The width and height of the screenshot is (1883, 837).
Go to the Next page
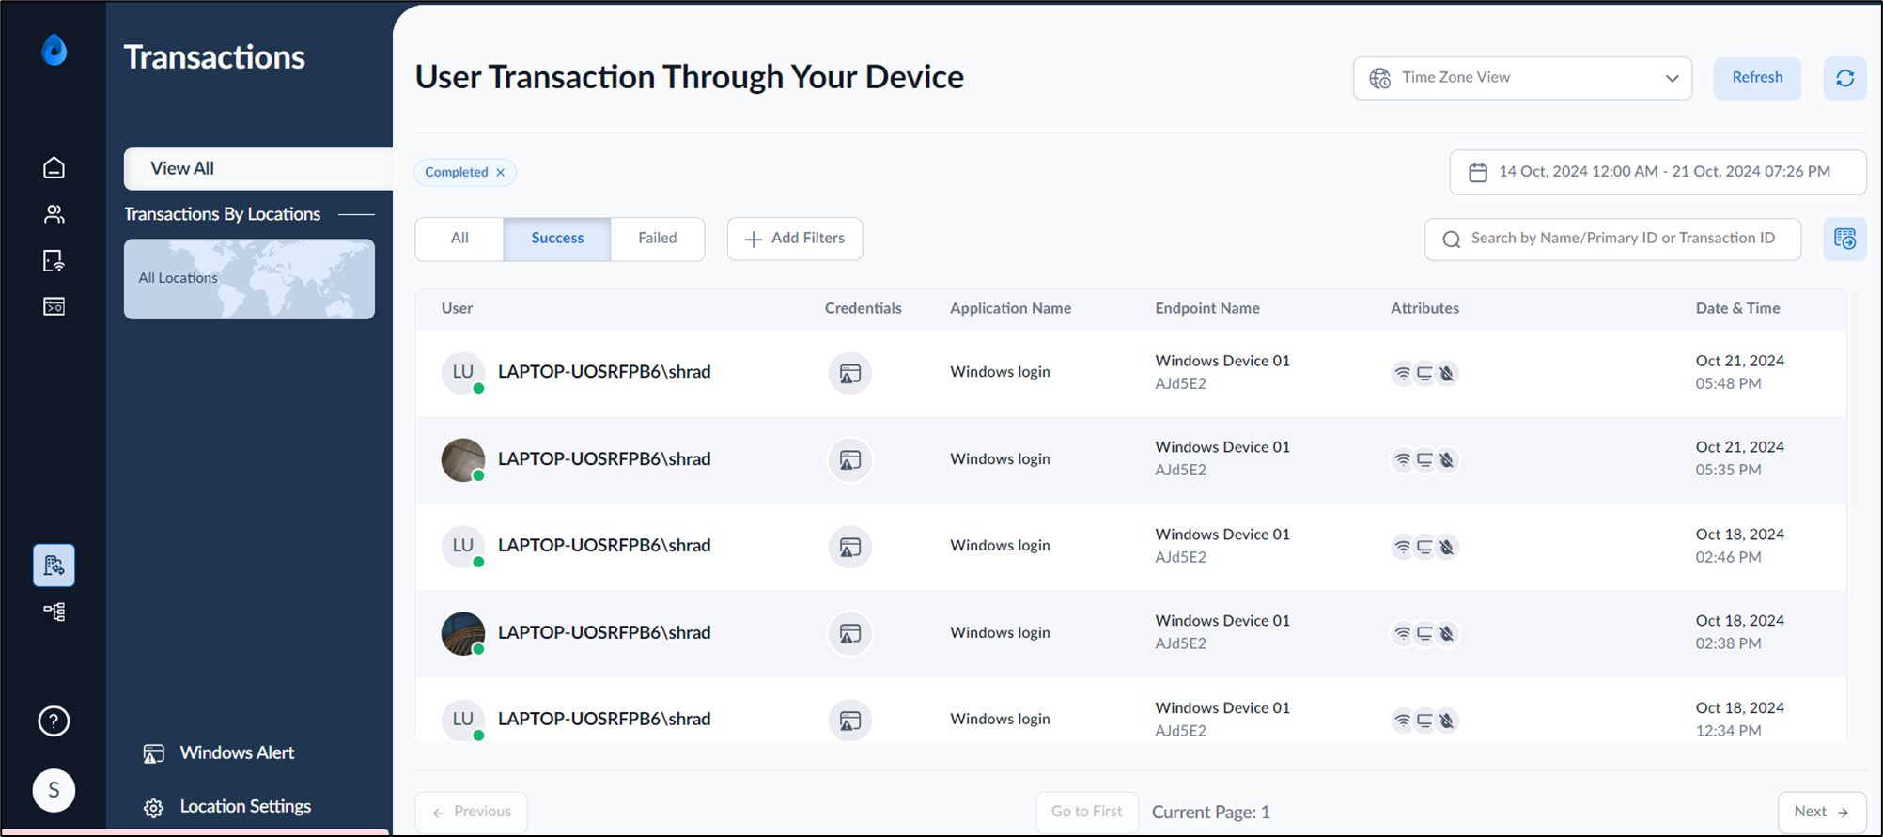point(1822,812)
